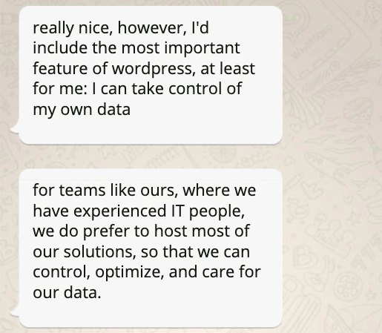Viewport: 382px width, 333px height.
Task: Click the word "experienced" in the second message
Action: pos(120,211)
